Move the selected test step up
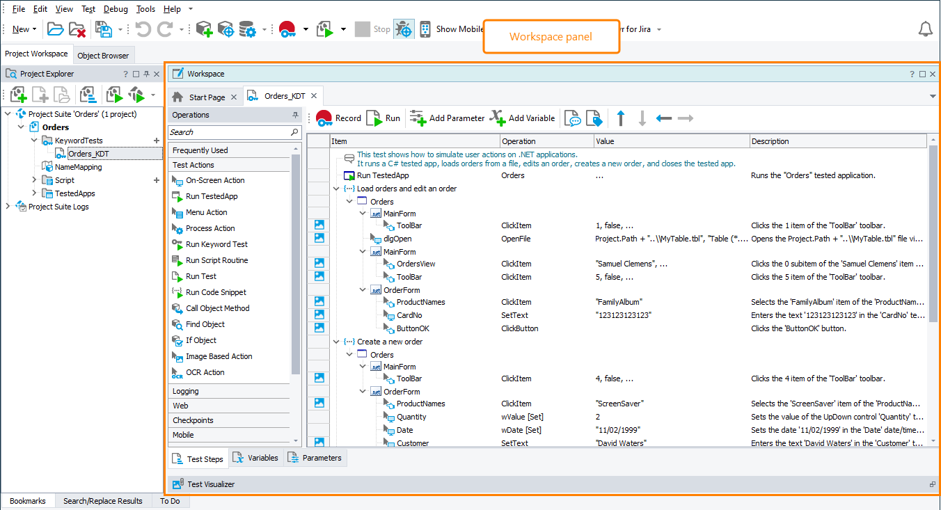941x510 pixels. point(619,118)
